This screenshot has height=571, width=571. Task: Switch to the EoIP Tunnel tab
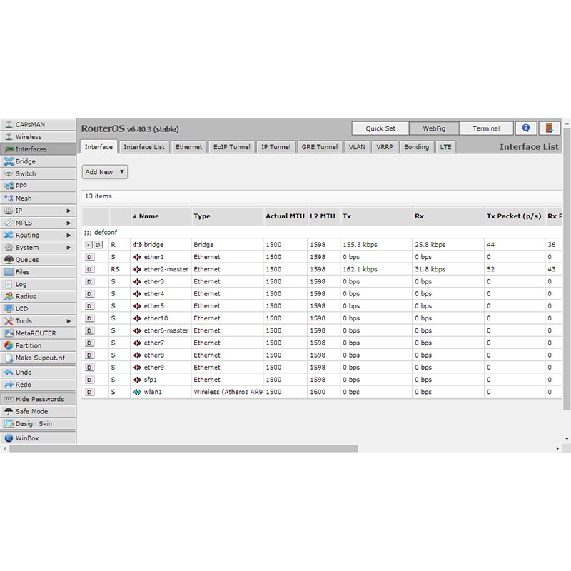[231, 147]
